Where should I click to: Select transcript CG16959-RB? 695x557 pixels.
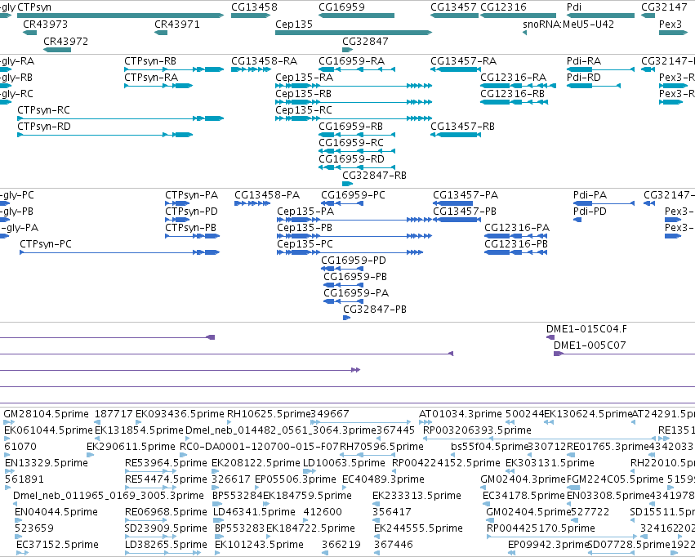[x=350, y=127]
